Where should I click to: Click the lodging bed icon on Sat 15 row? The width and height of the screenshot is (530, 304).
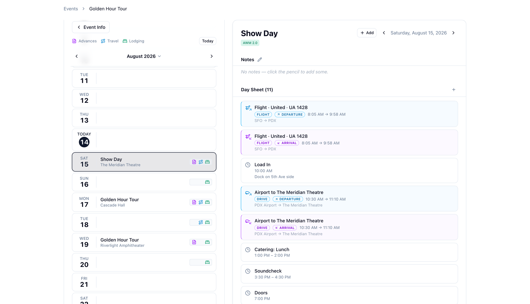click(207, 162)
